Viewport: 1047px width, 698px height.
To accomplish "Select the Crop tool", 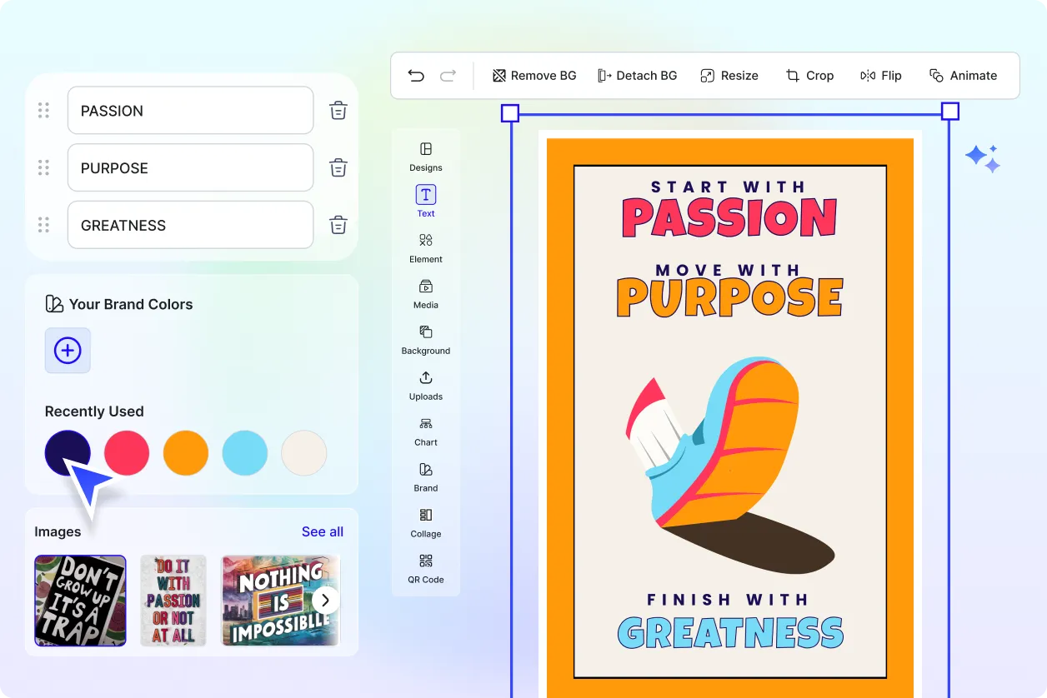I will pyautogui.click(x=809, y=76).
